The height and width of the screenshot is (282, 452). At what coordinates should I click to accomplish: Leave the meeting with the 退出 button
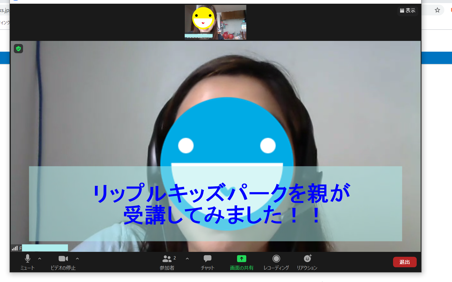pyautogui.click(x=405, y=262)
